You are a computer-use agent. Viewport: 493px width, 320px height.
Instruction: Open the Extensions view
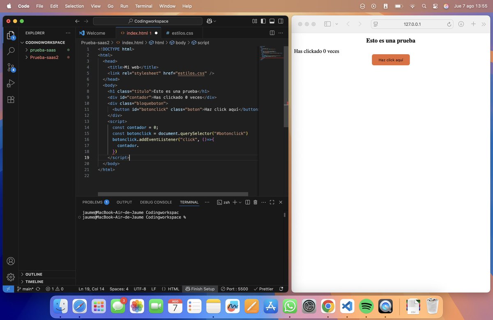coord(11,99)
